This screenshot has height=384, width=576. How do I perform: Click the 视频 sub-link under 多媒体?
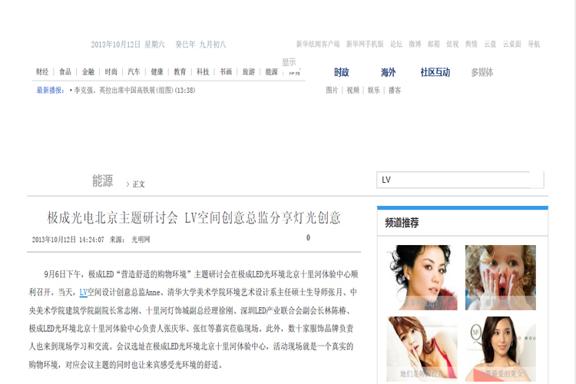pyautogui.click(x=353, y=90)
